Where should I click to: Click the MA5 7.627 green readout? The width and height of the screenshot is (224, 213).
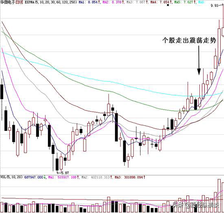(x=185, y=2)
